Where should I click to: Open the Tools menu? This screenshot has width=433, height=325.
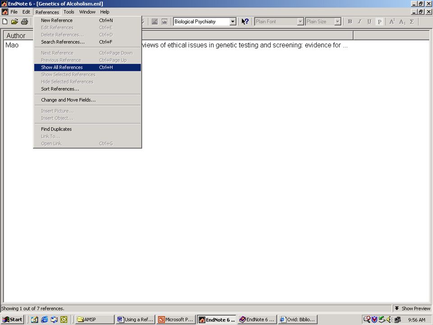(x=69, y=12)
